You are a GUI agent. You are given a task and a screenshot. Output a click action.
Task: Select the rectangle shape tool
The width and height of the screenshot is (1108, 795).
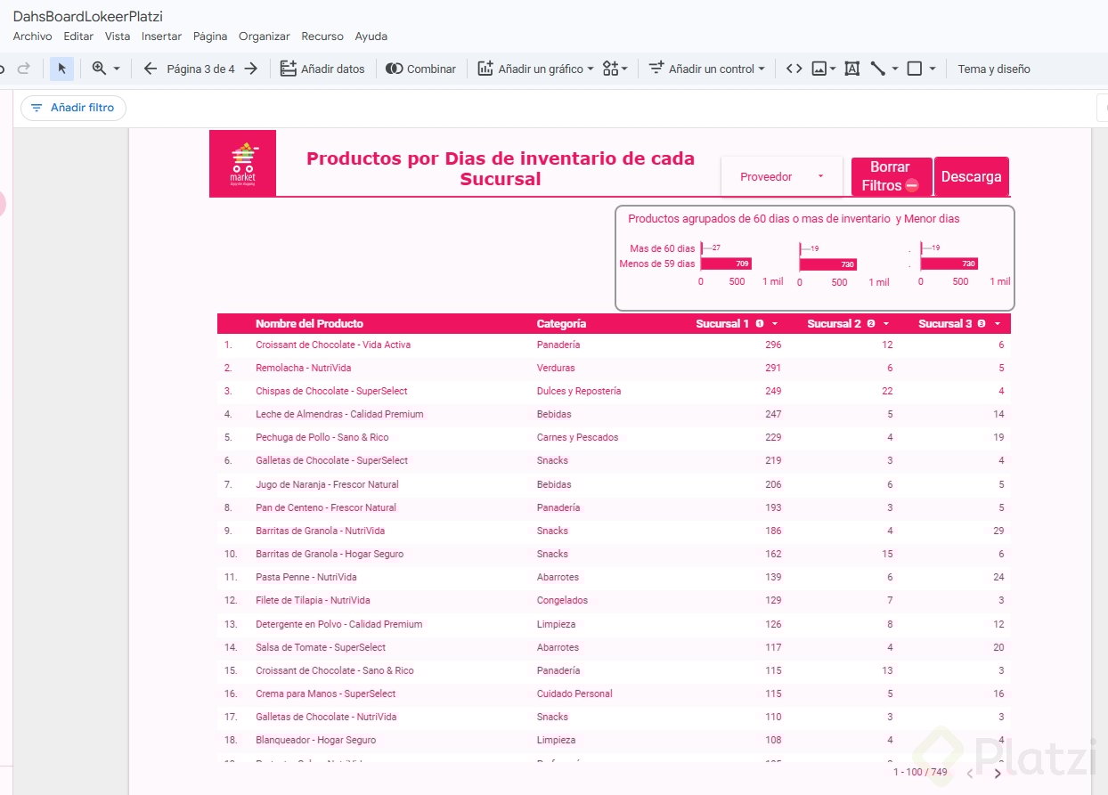coord(914,69)
